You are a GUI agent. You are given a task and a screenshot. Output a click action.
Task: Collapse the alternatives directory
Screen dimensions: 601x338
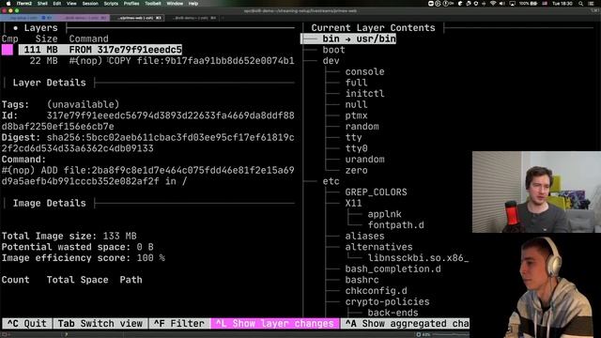(x=378, y=247)
